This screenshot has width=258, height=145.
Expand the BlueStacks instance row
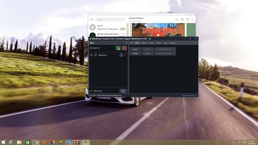coord(92,55)
